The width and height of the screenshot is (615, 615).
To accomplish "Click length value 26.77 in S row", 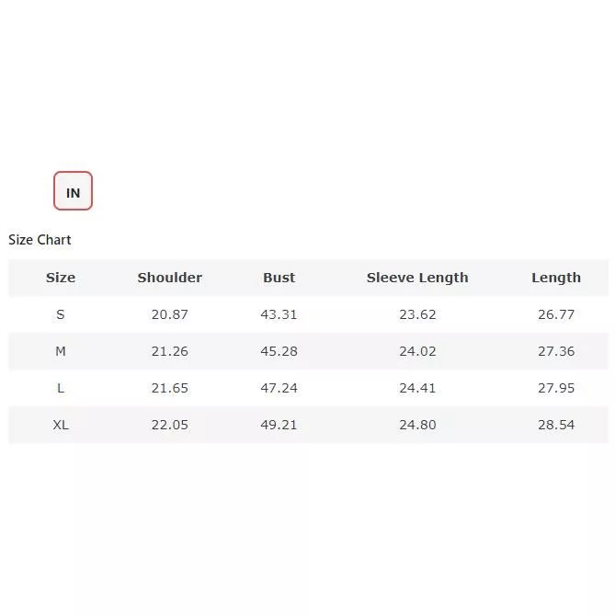I will 555,314.
